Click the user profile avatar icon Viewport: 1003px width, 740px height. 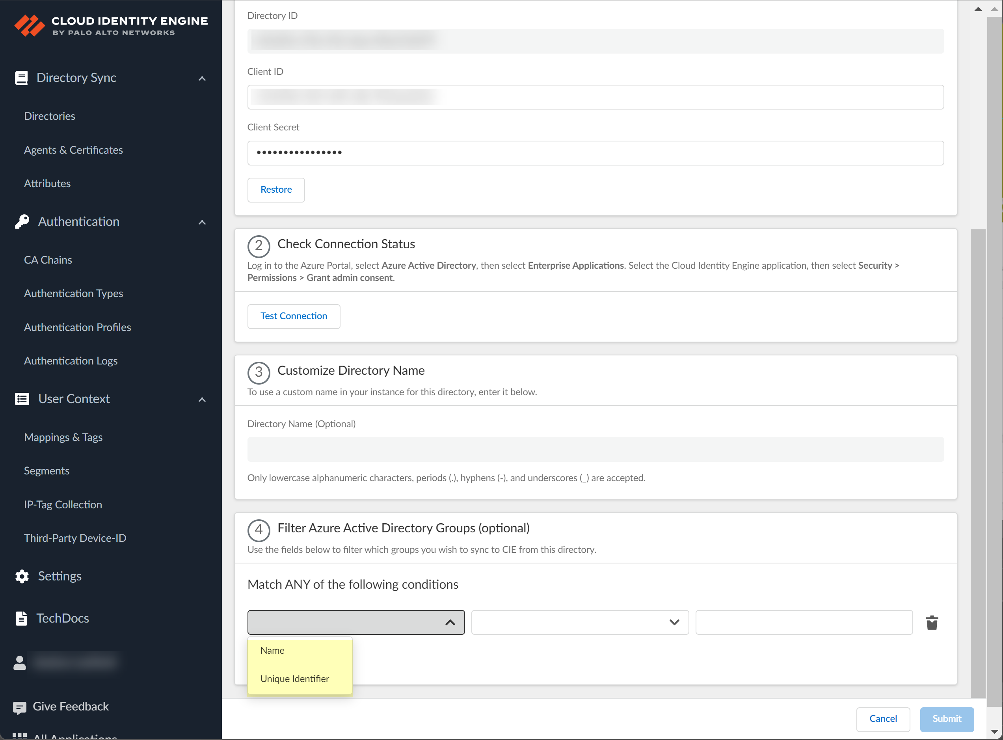pos(19,662)
